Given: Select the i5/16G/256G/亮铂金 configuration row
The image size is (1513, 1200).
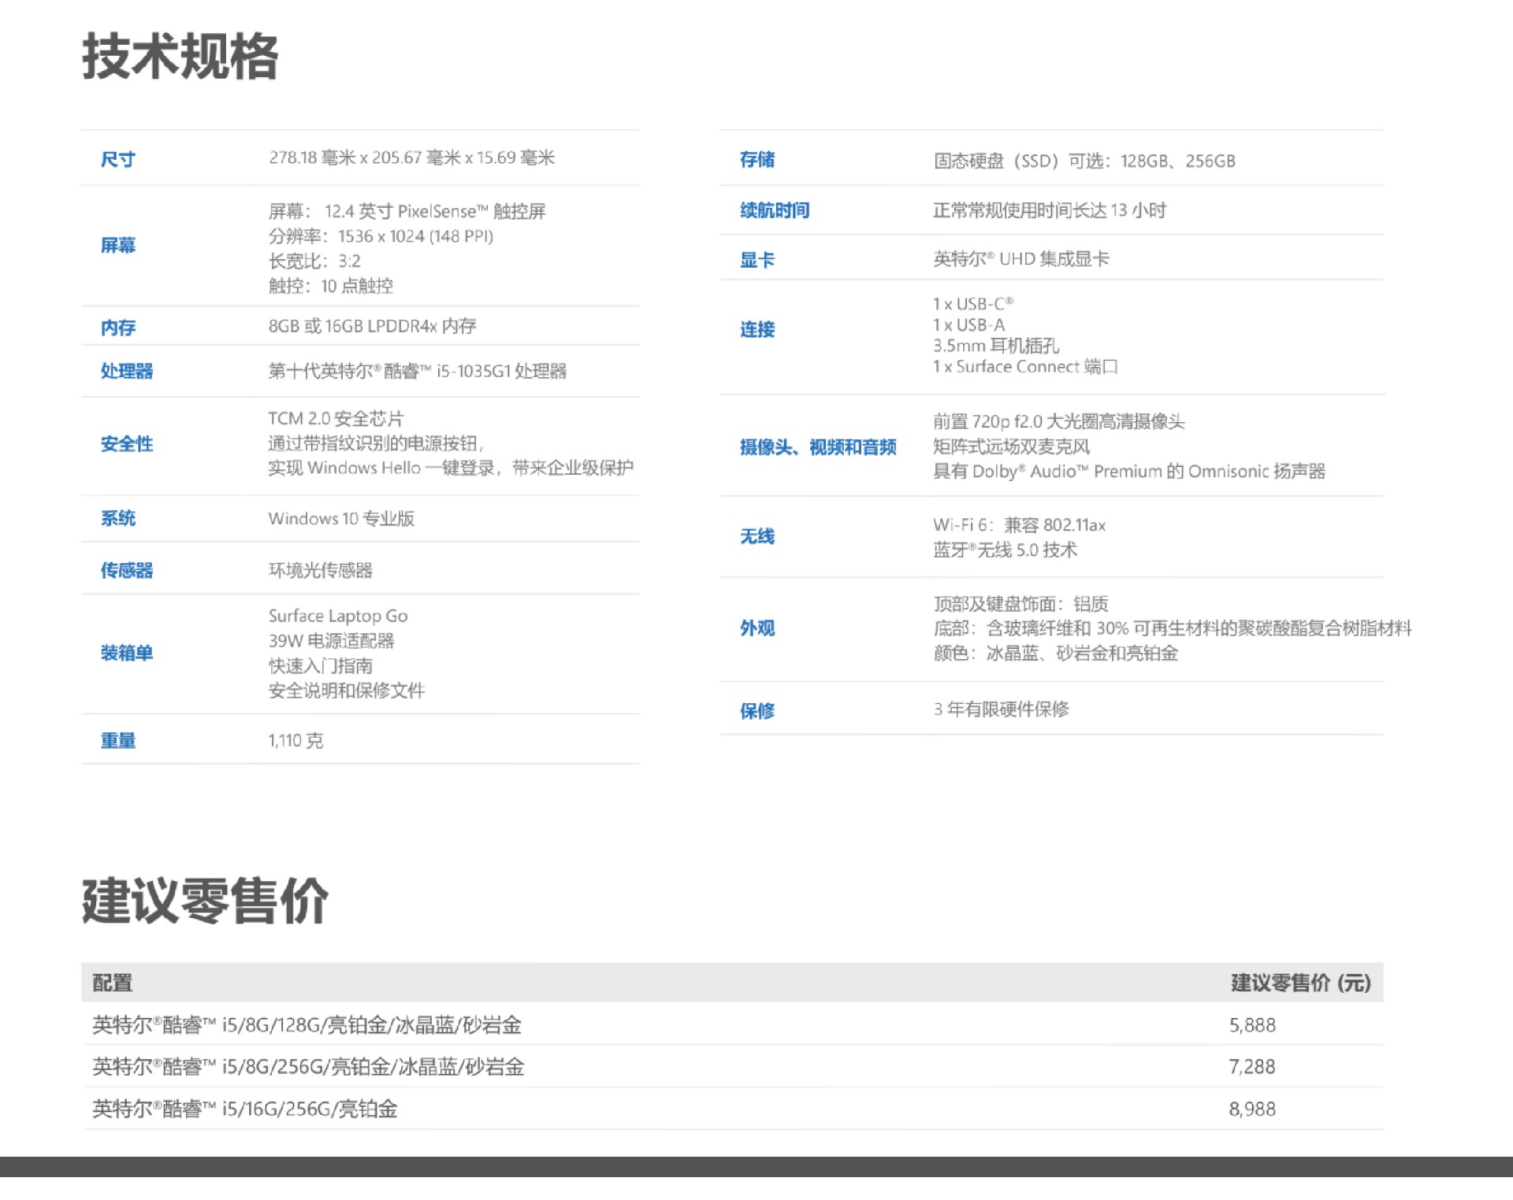Looking at the screenshot, I should [x=245, y=1109].
